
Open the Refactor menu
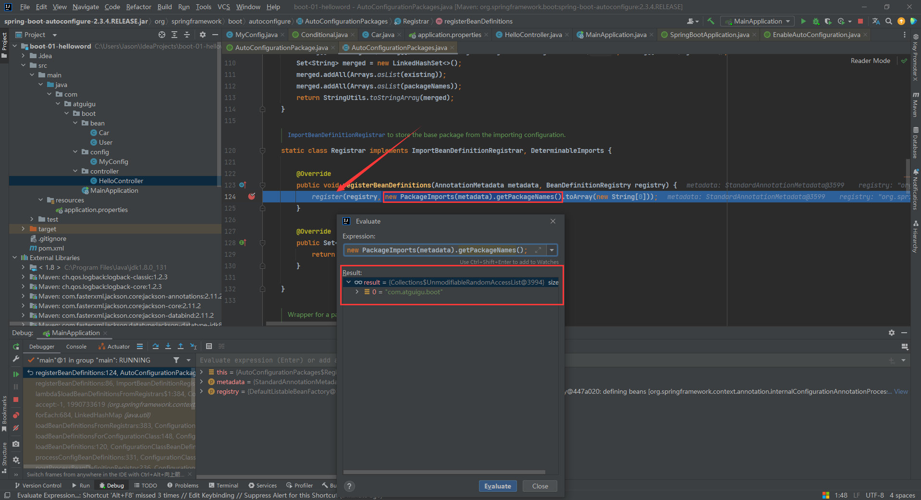pyautogui.click(x=138, y=7)
